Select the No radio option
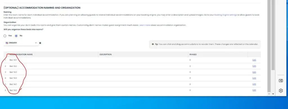 (x=16, y=36)
